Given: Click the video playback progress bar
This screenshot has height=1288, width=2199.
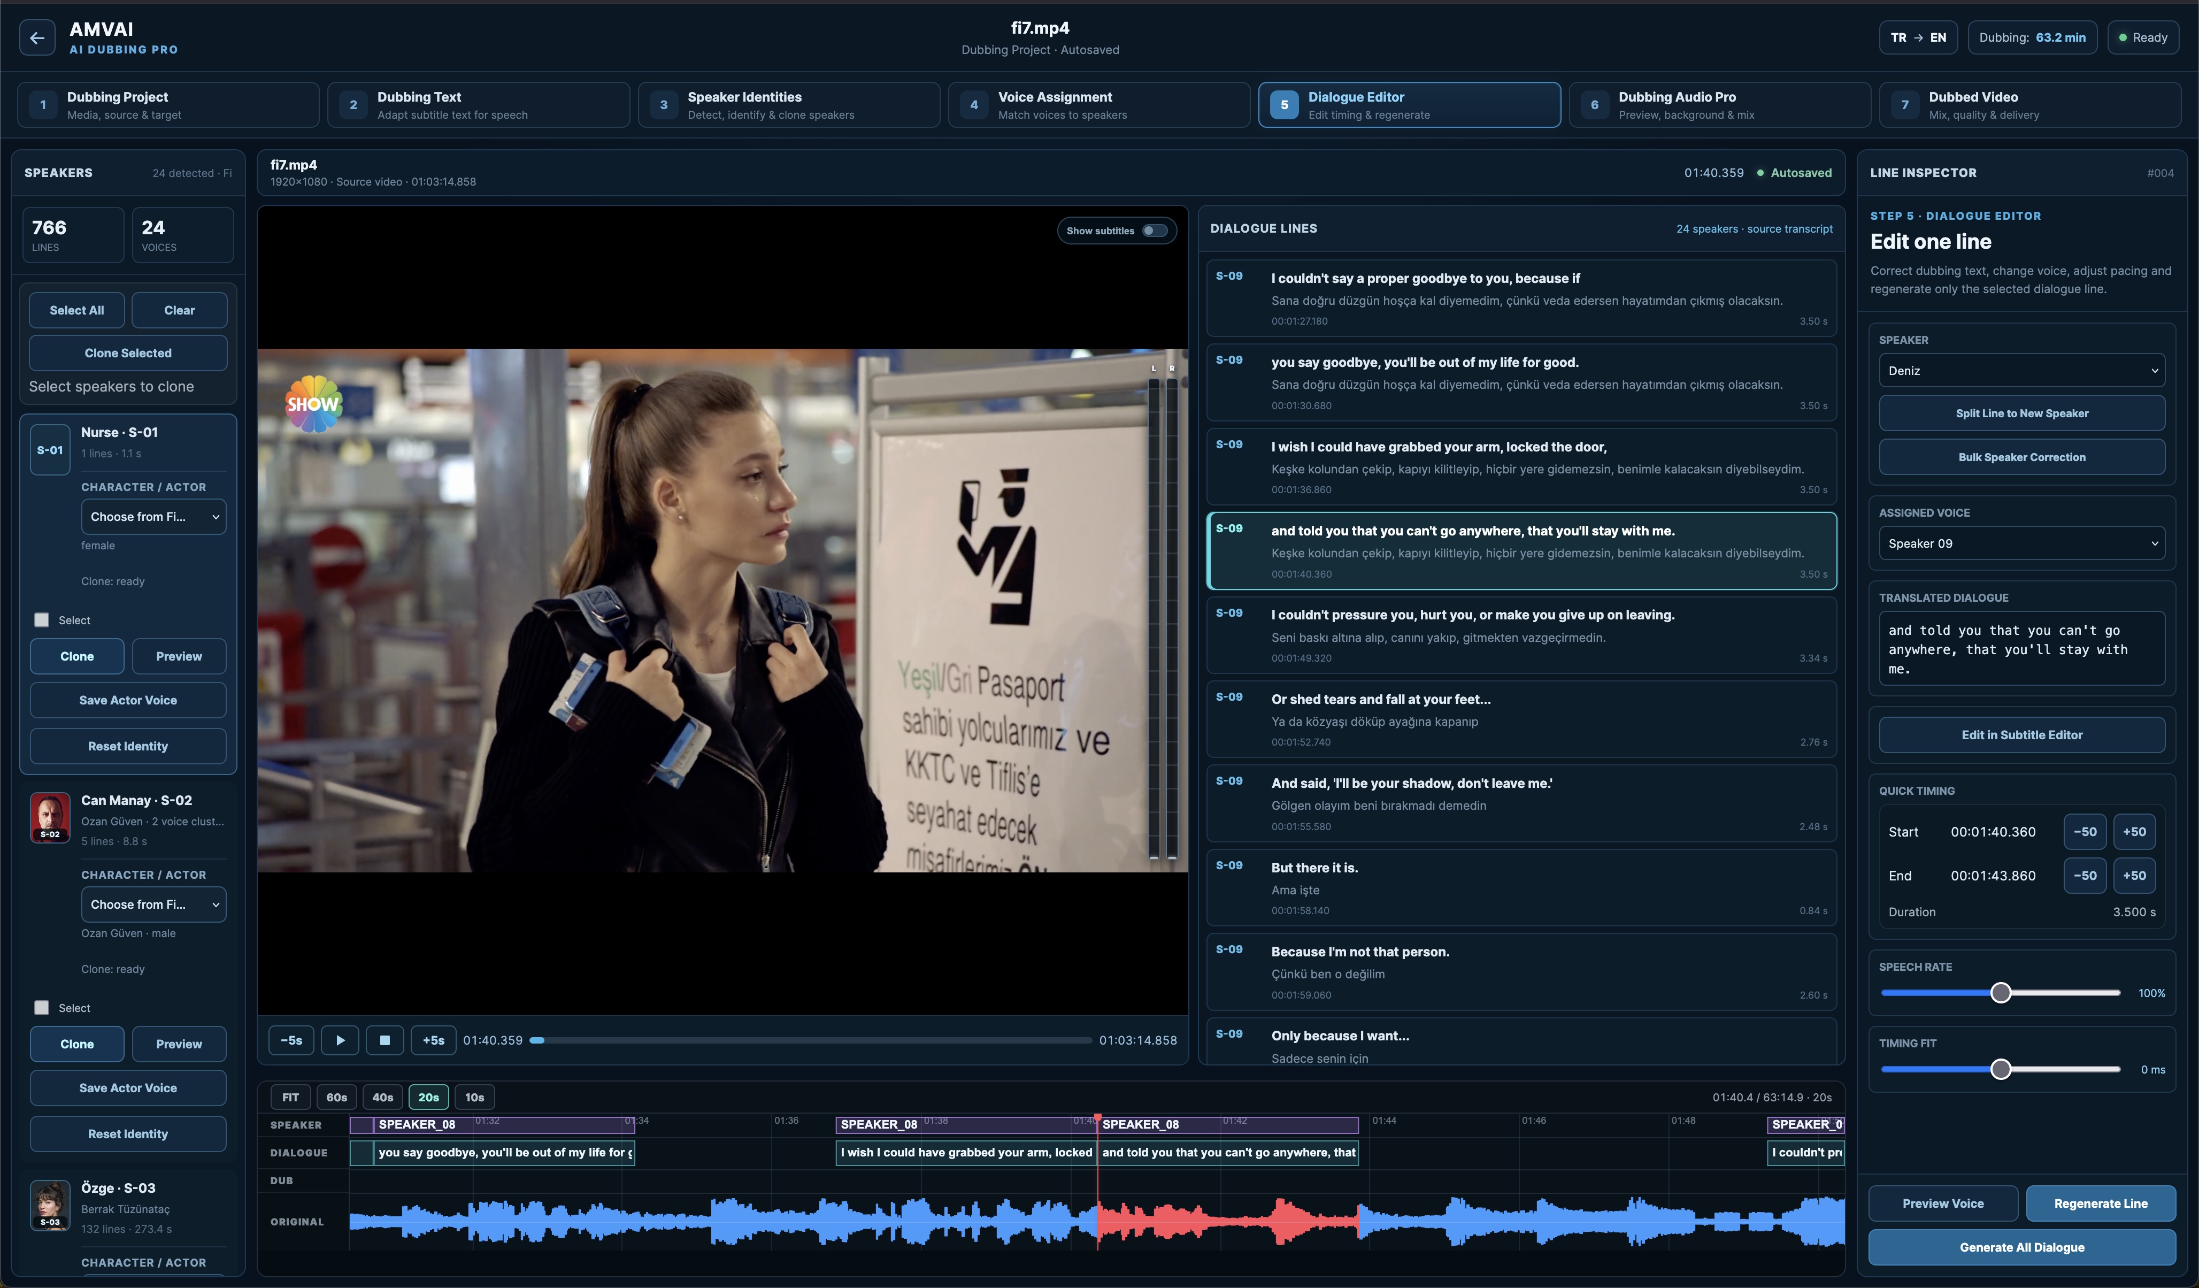Looking at the screenshot, I should coord(811,1040).
